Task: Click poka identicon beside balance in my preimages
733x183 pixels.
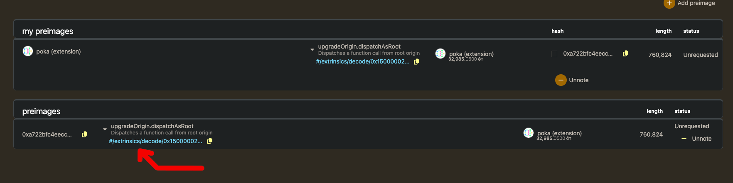Action: point(440,54)
